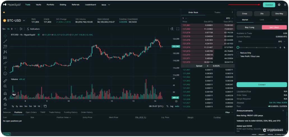Toggle the Magnet mode icon
This screenshot has height=137, width=289.
click(5, 93)
